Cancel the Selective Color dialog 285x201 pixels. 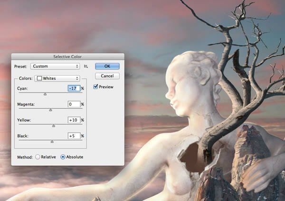pos(107,76)
